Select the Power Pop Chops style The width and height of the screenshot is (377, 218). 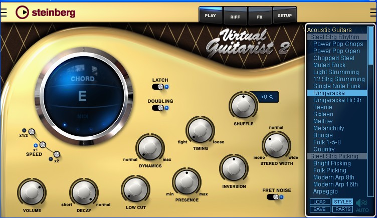tap(338, 44)
